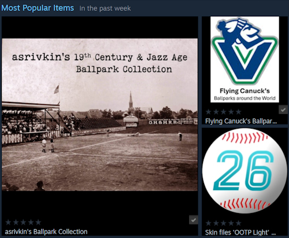Image resolution: width=289 pixels, height=238 pixels.
Task: Click the American flag in the ballpark photo
Action: [57, 89]
